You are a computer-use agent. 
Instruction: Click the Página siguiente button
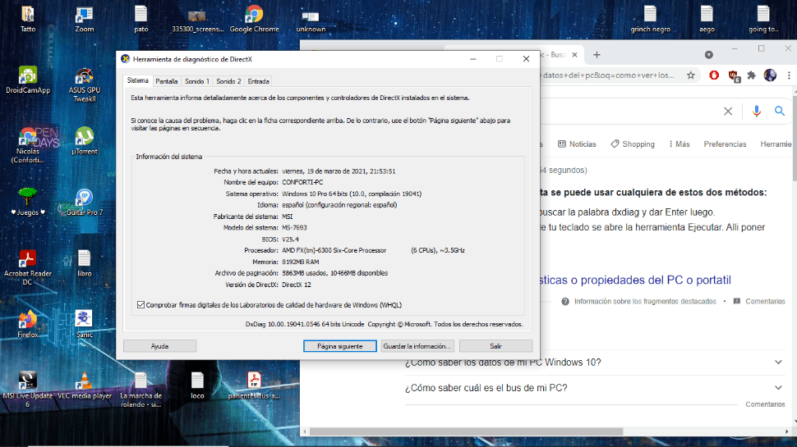[x=340, y=346]
